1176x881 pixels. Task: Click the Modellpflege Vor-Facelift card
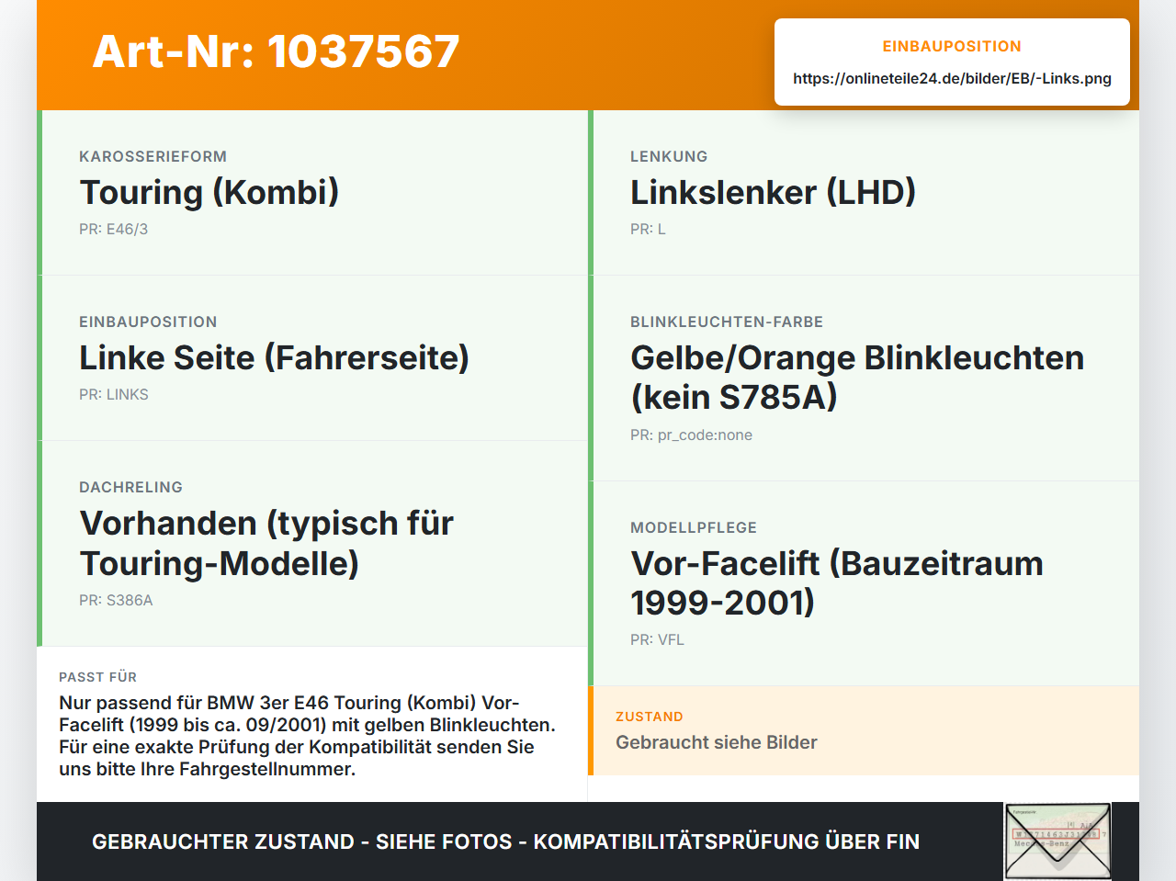pos(864,583)
